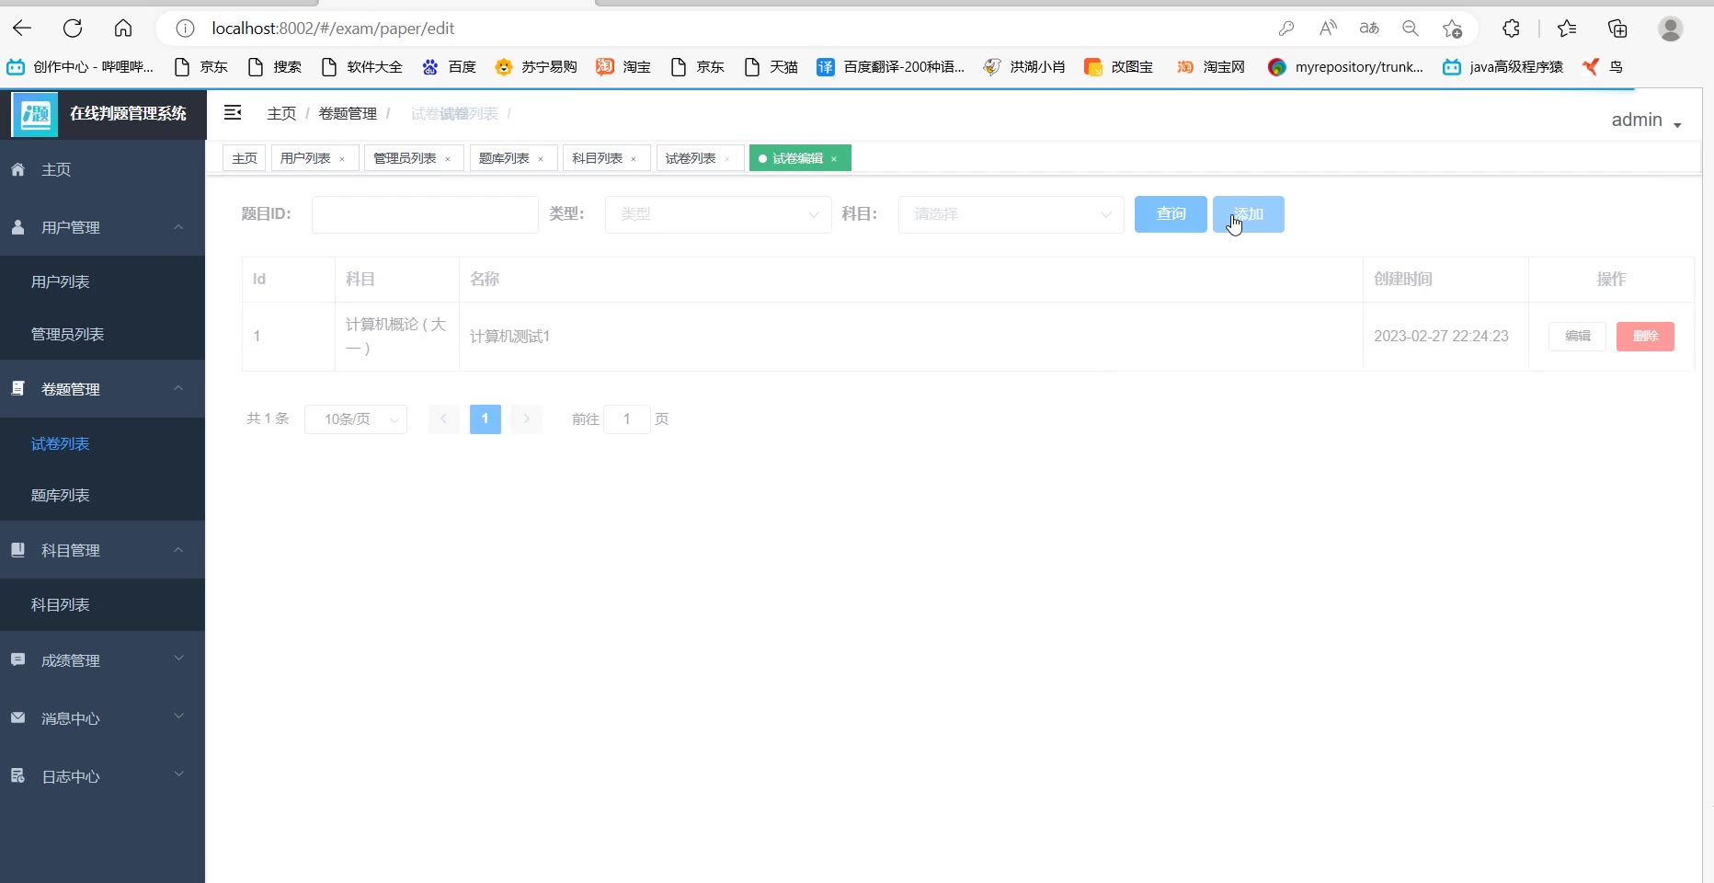This screenshot has height=883, width=1714.
Task: Open the 类型 dropdown
Action: click(x=718, y=214)
